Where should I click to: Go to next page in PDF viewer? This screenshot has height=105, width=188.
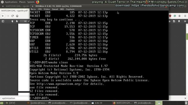[17, 21]
